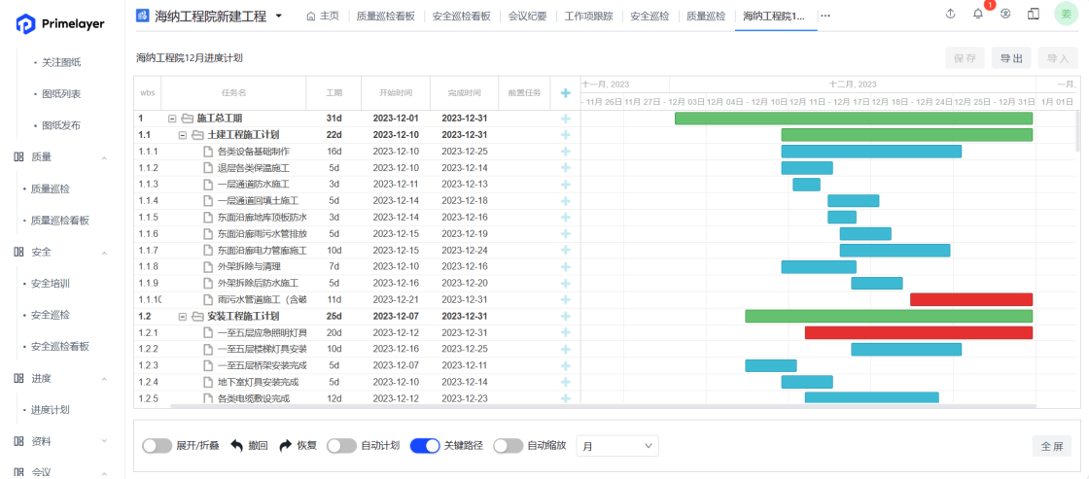The image size is (1089, 479).
Task: Open the language switch icon
Action: point(1005,15)
